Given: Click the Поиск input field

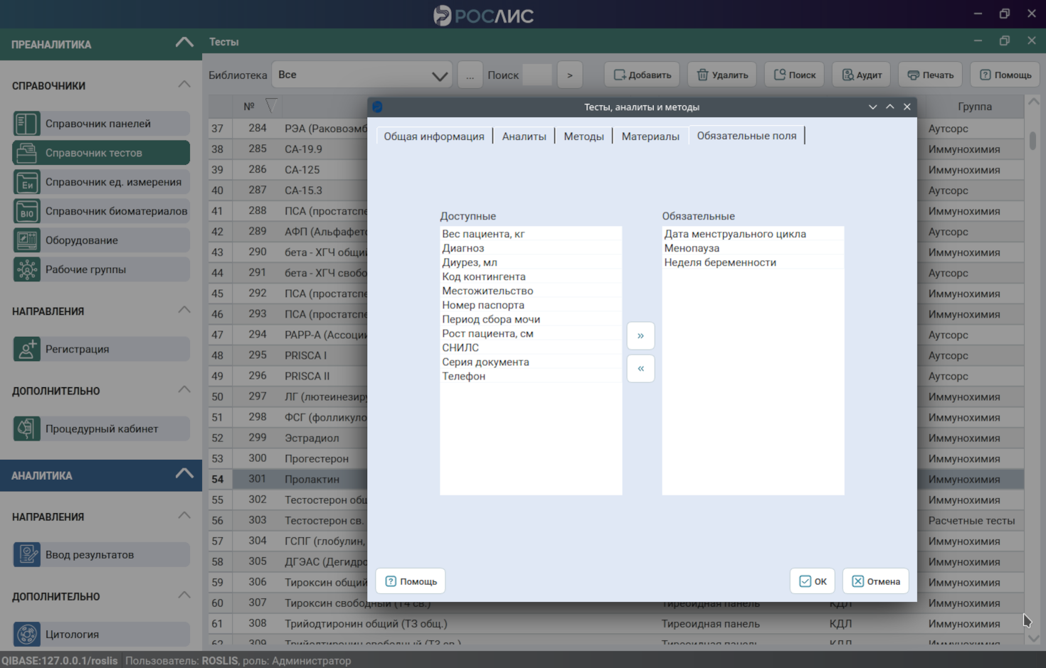Looking at the screenshot, I should click(x=537, y=75).
